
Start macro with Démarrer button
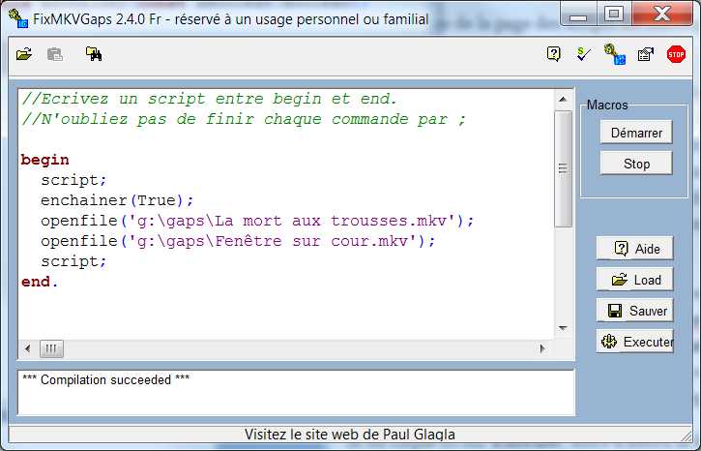[x=636, y=133]
